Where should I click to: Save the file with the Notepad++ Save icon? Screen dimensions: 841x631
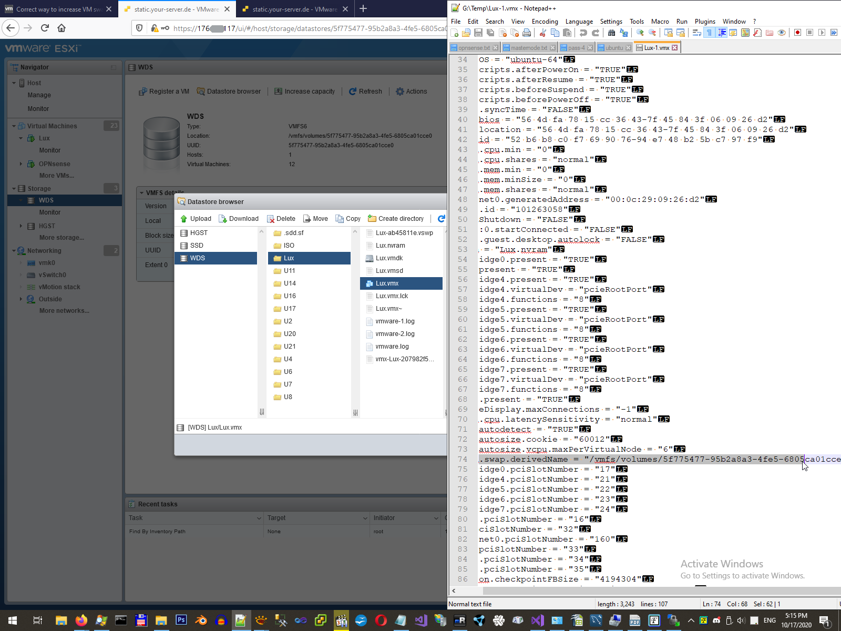pos(478,33)
